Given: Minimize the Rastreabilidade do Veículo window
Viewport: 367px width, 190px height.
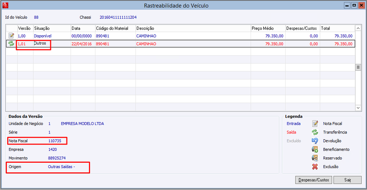Looking at the screenshot, I should coord(347,5).
